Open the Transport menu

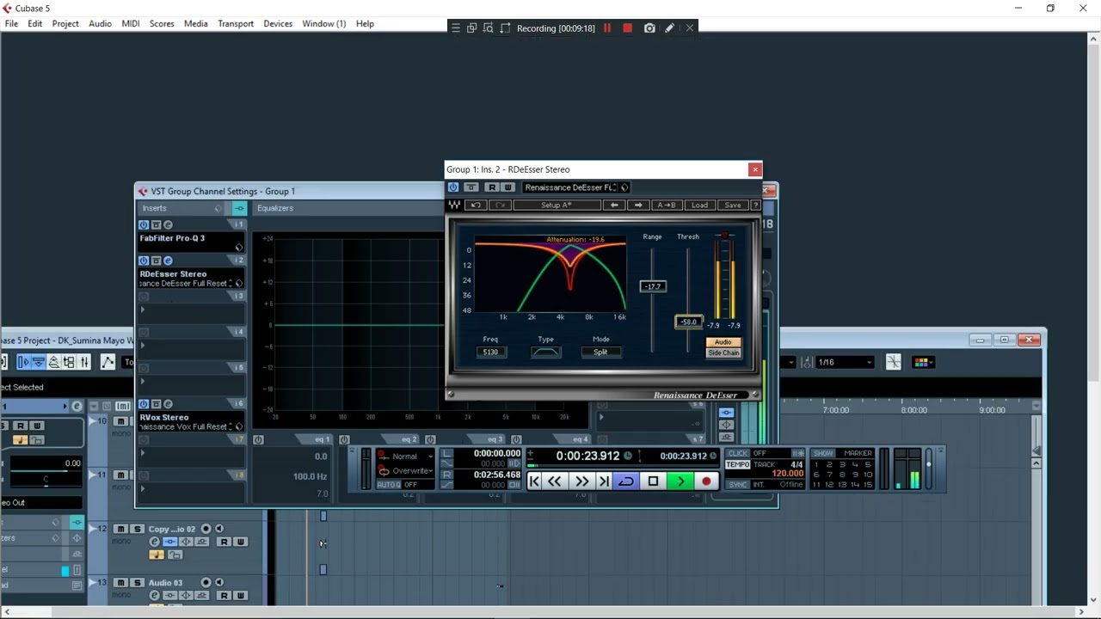[236, 23]
